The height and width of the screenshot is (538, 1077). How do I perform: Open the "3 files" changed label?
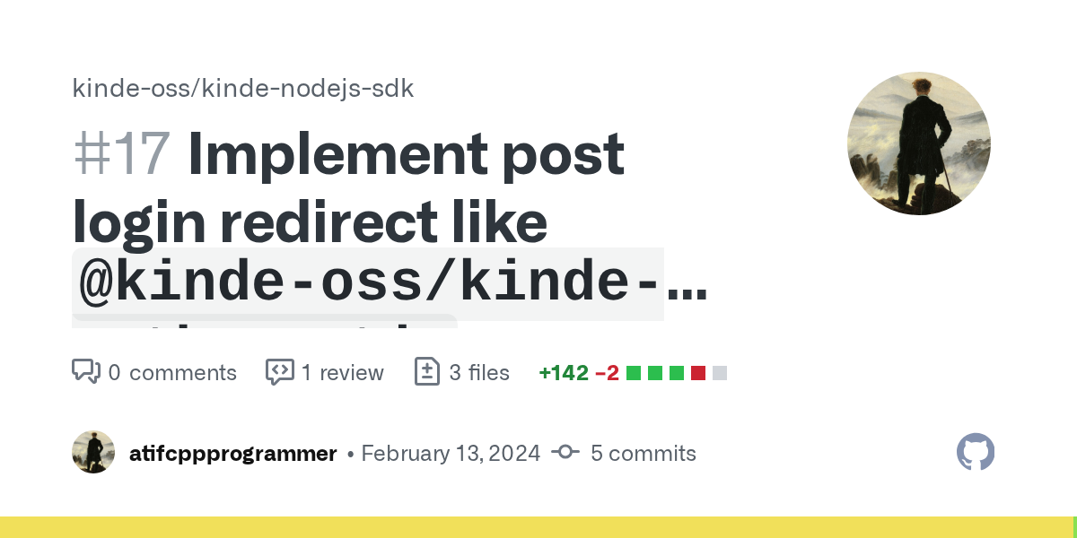[x=479, y=373]
